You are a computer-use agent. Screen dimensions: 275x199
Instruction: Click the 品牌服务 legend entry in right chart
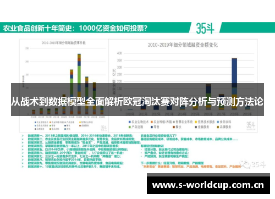(224, 127)
